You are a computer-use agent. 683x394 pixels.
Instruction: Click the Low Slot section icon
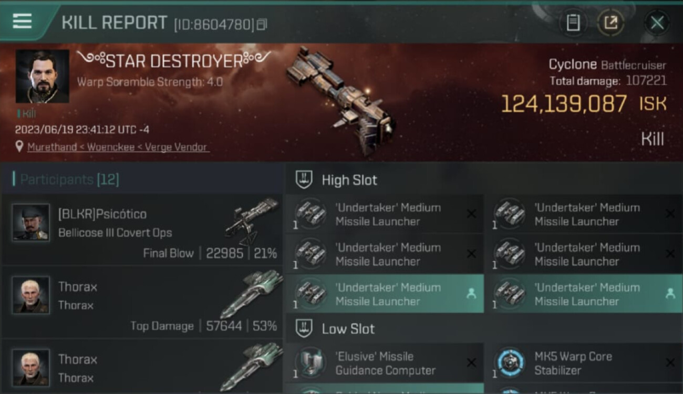coord(304,329)
